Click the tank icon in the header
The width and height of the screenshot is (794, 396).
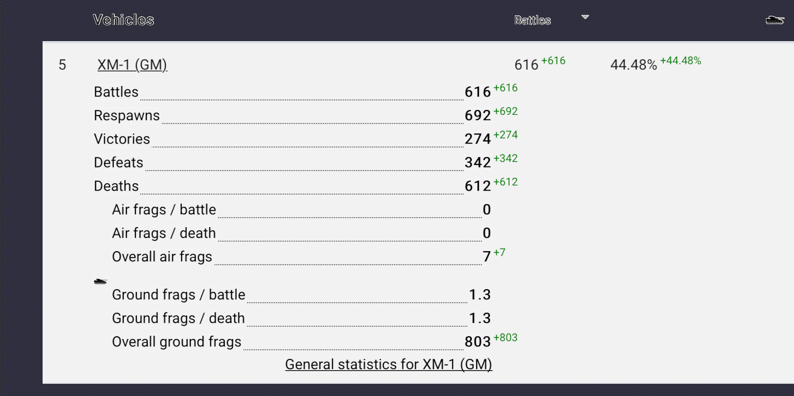[775, 20]
